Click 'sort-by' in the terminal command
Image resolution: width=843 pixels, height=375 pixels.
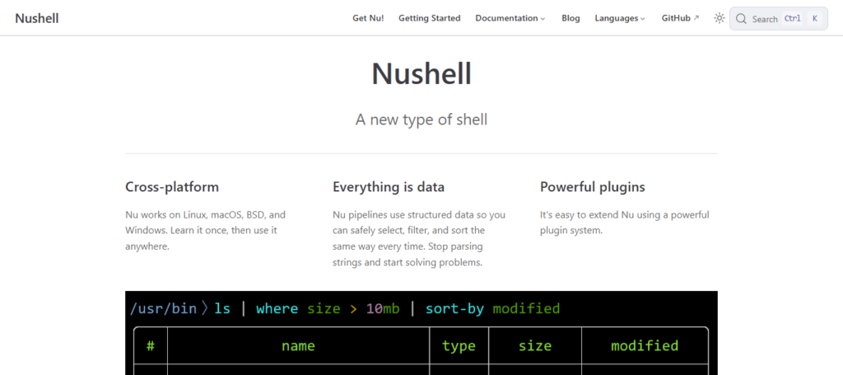454,309
